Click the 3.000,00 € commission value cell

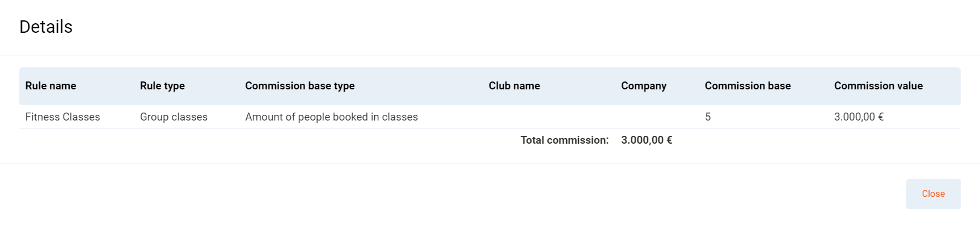click(858, 117)
